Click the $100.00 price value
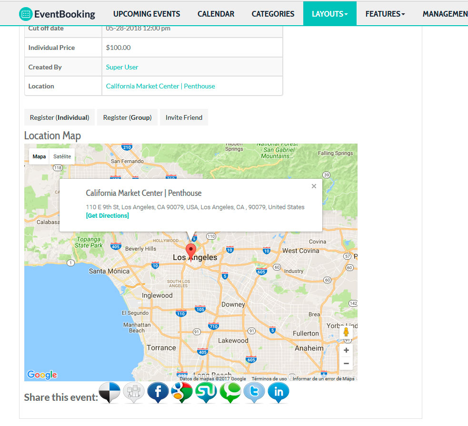Image resolution: width=468 pixels, height=426 pixels. point(118,48)
